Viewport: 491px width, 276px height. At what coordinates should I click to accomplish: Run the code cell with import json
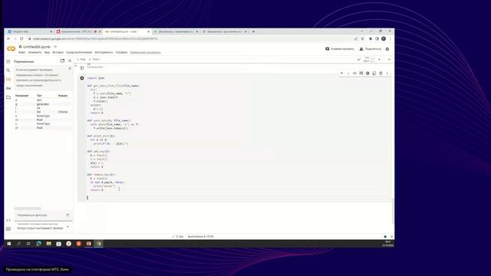[x=82, y=78]
